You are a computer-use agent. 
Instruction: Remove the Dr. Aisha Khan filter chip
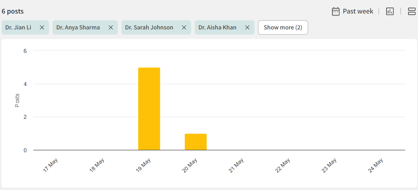click(x=247, y=27)
